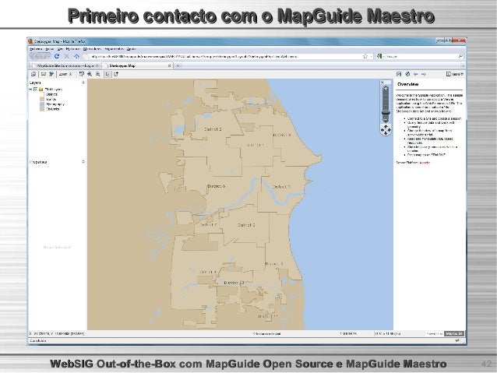The height and width of the screenshot is (373, 497).
Task: Select the zoom in tool
Action: 90,74
